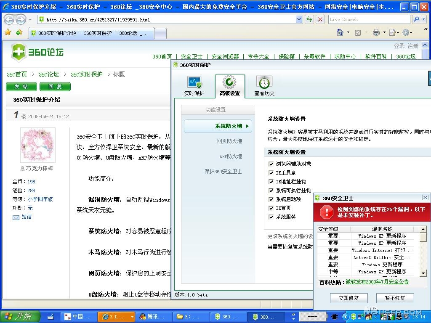Click the red Stop loading icon
The image size is (431, 323).
(320, 19)
